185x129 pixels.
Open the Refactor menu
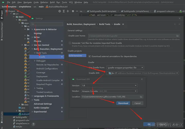44,2
